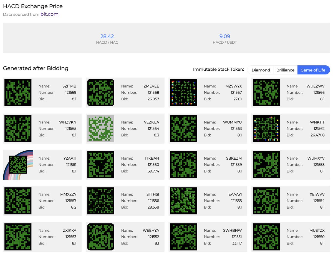Viewport: 333px width, 257px height.
Task: Click the HACD / USDT price value
Action: click(225, 36)
